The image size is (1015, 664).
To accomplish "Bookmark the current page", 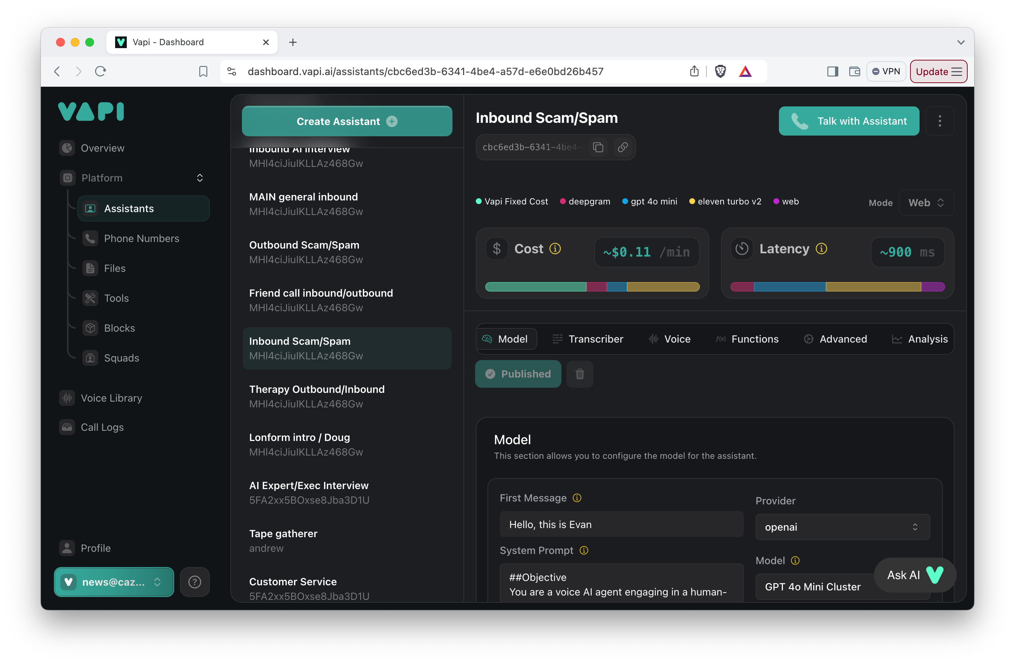I will [203, 71].
